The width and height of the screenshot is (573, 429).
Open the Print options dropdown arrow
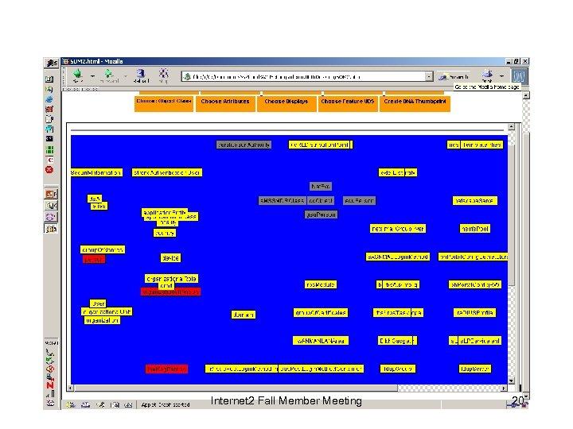(x=501, y=76)
